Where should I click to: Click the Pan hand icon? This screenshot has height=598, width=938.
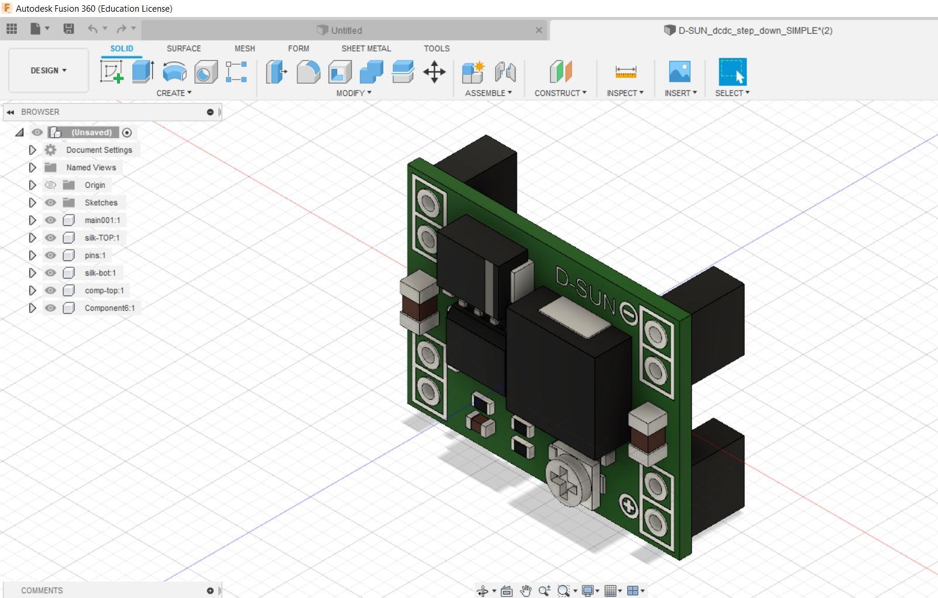pyautogui.click(x=525, y=591)
